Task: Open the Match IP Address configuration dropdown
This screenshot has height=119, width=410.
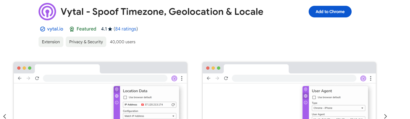Action: (150, 116)
